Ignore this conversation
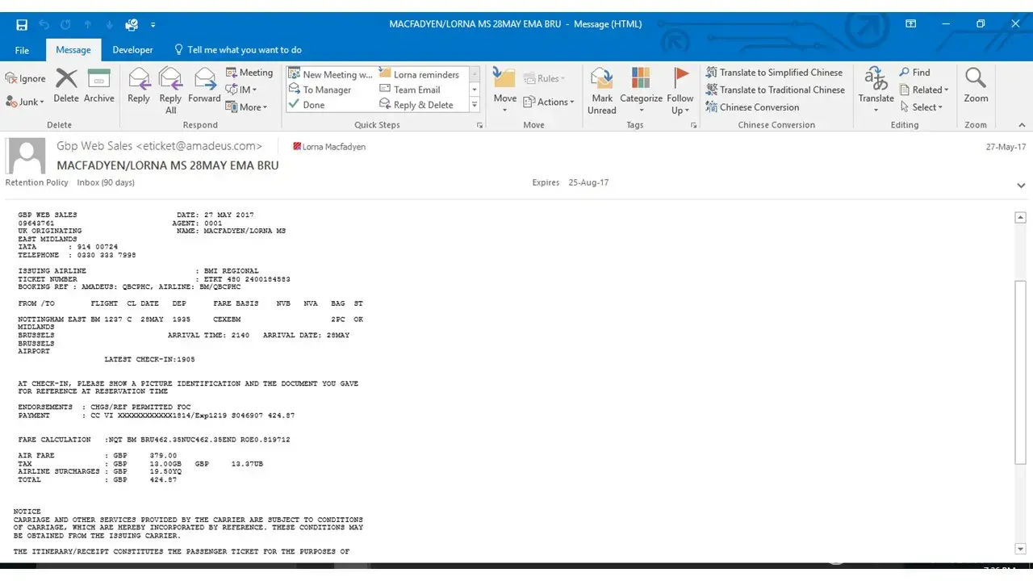Image resolution: width=1033 pixels, height=581 pixels. point(26,78)
